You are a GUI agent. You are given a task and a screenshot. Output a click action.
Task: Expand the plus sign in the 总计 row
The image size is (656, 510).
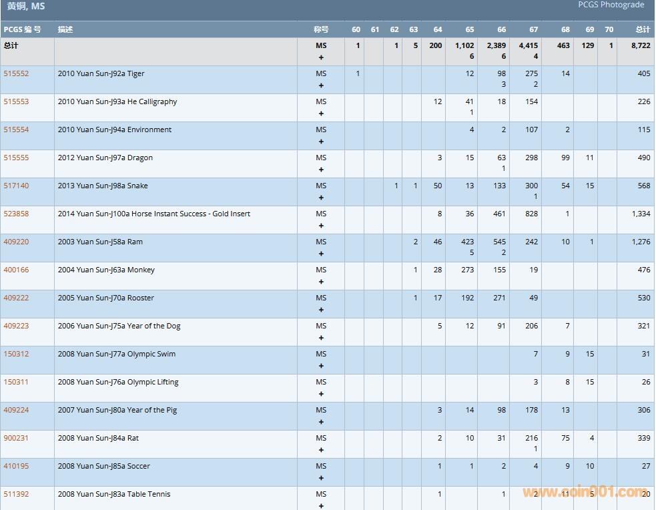click(321, 57)
